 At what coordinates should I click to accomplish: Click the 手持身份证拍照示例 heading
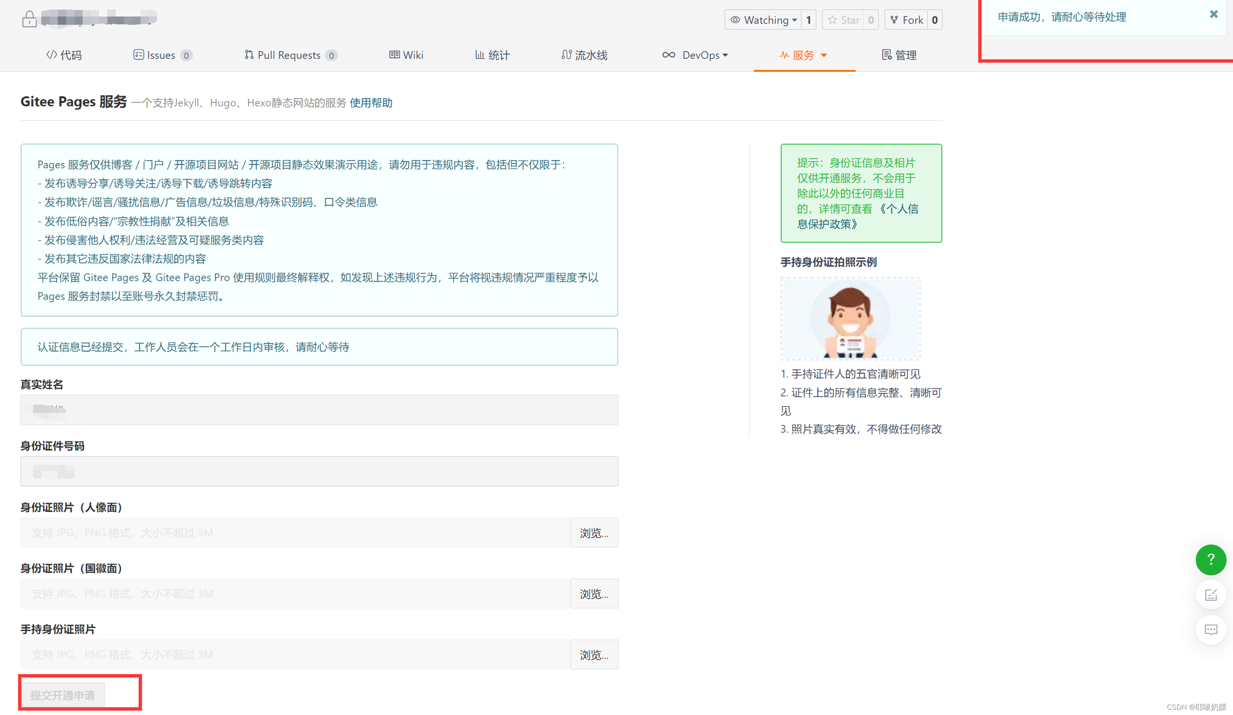coord(829,262)
